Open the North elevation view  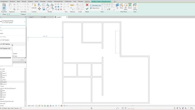(x=4, y=93)
